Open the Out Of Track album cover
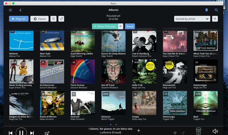Image resolution: width=228 pixels, height=135 pixels. [x=113, y=71]
